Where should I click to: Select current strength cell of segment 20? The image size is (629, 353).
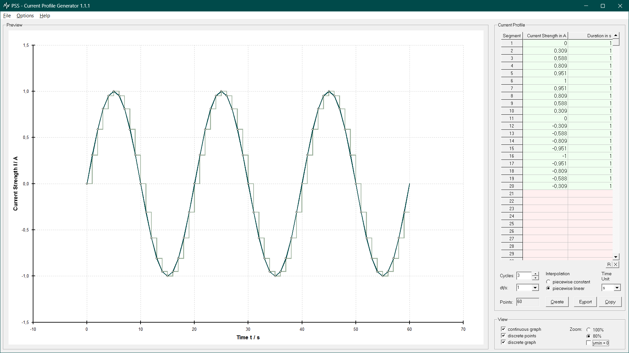(545, 186)
